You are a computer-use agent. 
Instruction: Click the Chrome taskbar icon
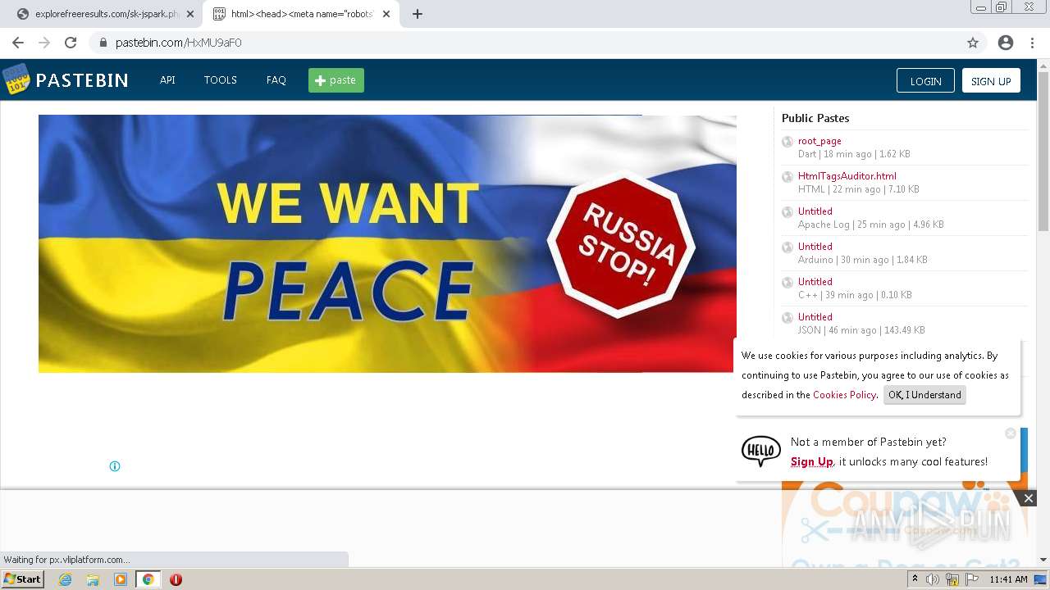148,579
